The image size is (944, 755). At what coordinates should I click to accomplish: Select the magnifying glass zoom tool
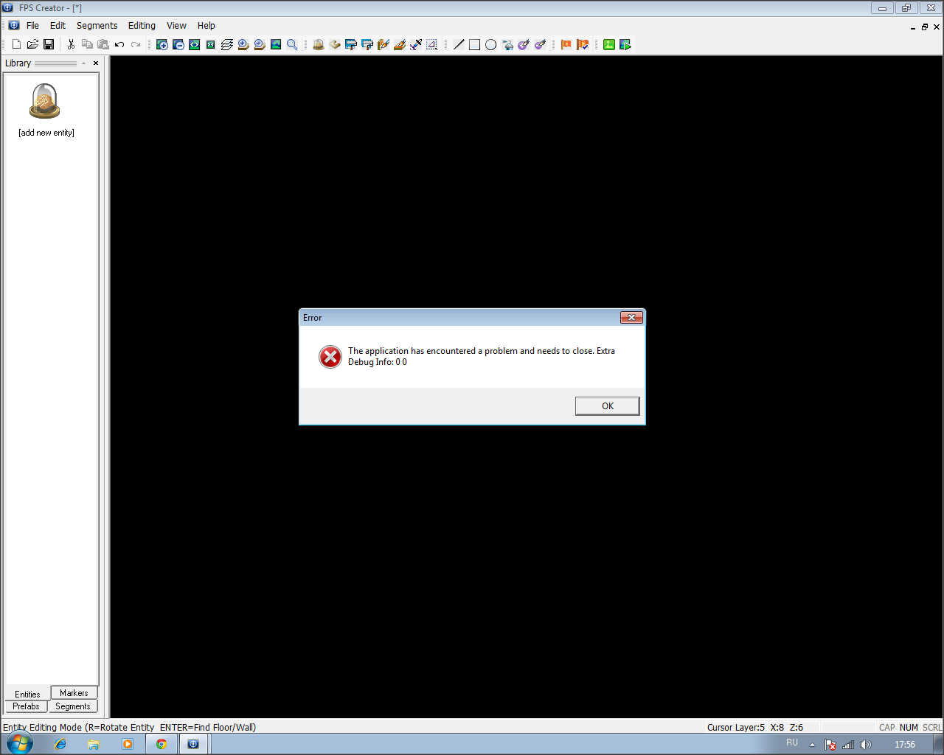pyautogui.click(x=292, y=44)
